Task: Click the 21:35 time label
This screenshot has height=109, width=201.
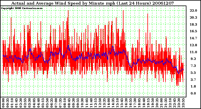Action: point(165,103)
